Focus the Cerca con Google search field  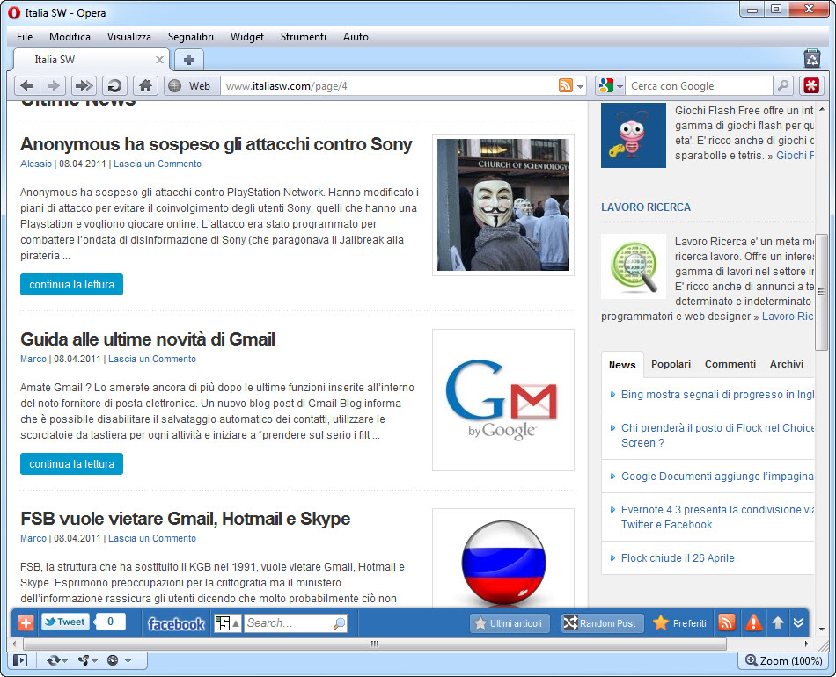(699, 86)
